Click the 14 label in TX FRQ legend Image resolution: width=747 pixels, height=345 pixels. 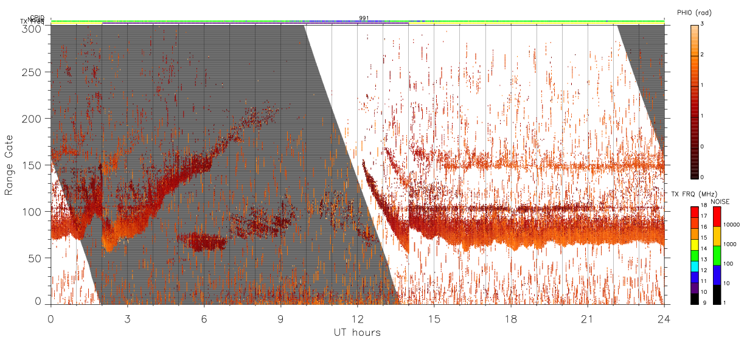704,249
